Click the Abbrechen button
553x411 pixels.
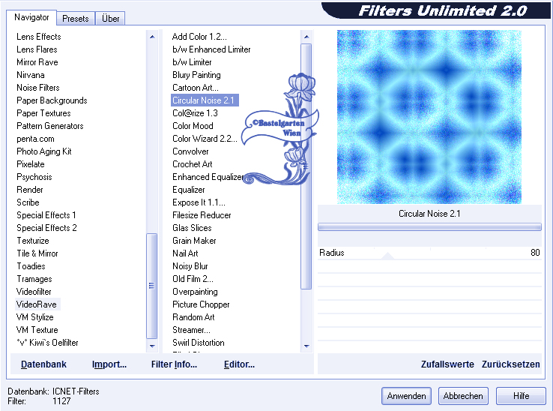pyautogui.click(x=463, y=396)
